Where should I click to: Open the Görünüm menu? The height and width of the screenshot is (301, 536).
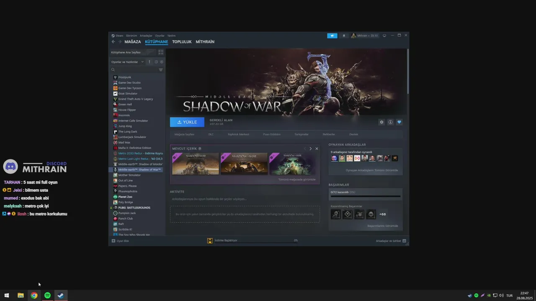131,36
